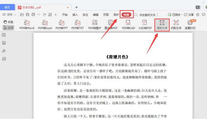The image size is (207, 119).
Task: Click the bottom sidebar conversion icon
Action: [4, 59]
